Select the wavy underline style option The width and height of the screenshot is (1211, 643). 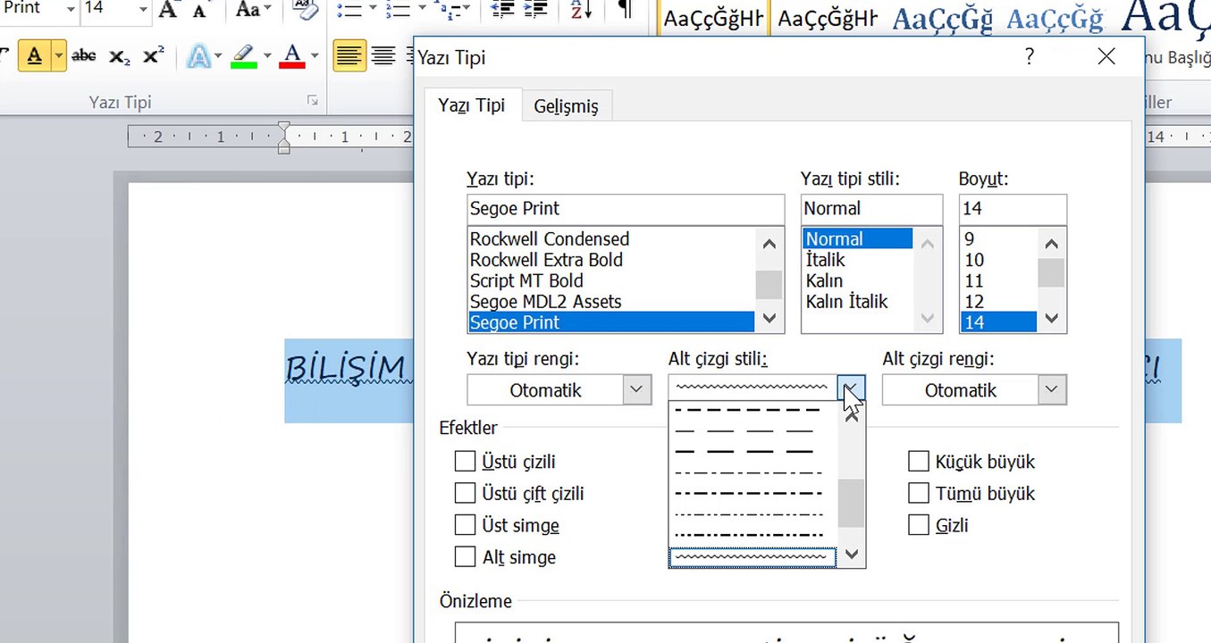click(x=753, y=558)
